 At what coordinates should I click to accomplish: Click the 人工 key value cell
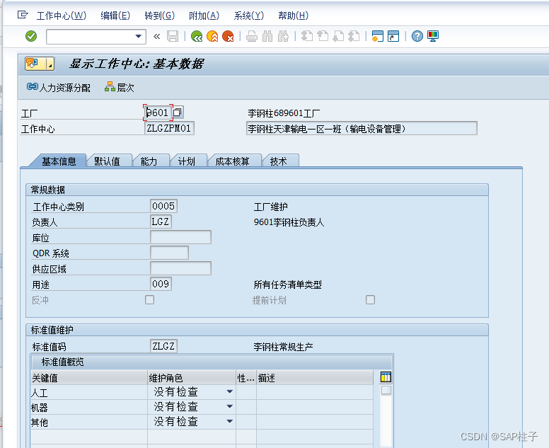click(89, 392)
